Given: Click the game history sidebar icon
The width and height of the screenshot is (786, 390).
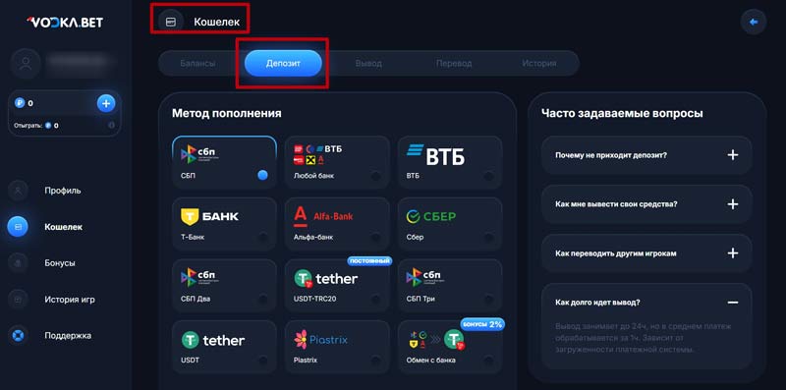Looking at the screenshot, I should tap(18, 300).
